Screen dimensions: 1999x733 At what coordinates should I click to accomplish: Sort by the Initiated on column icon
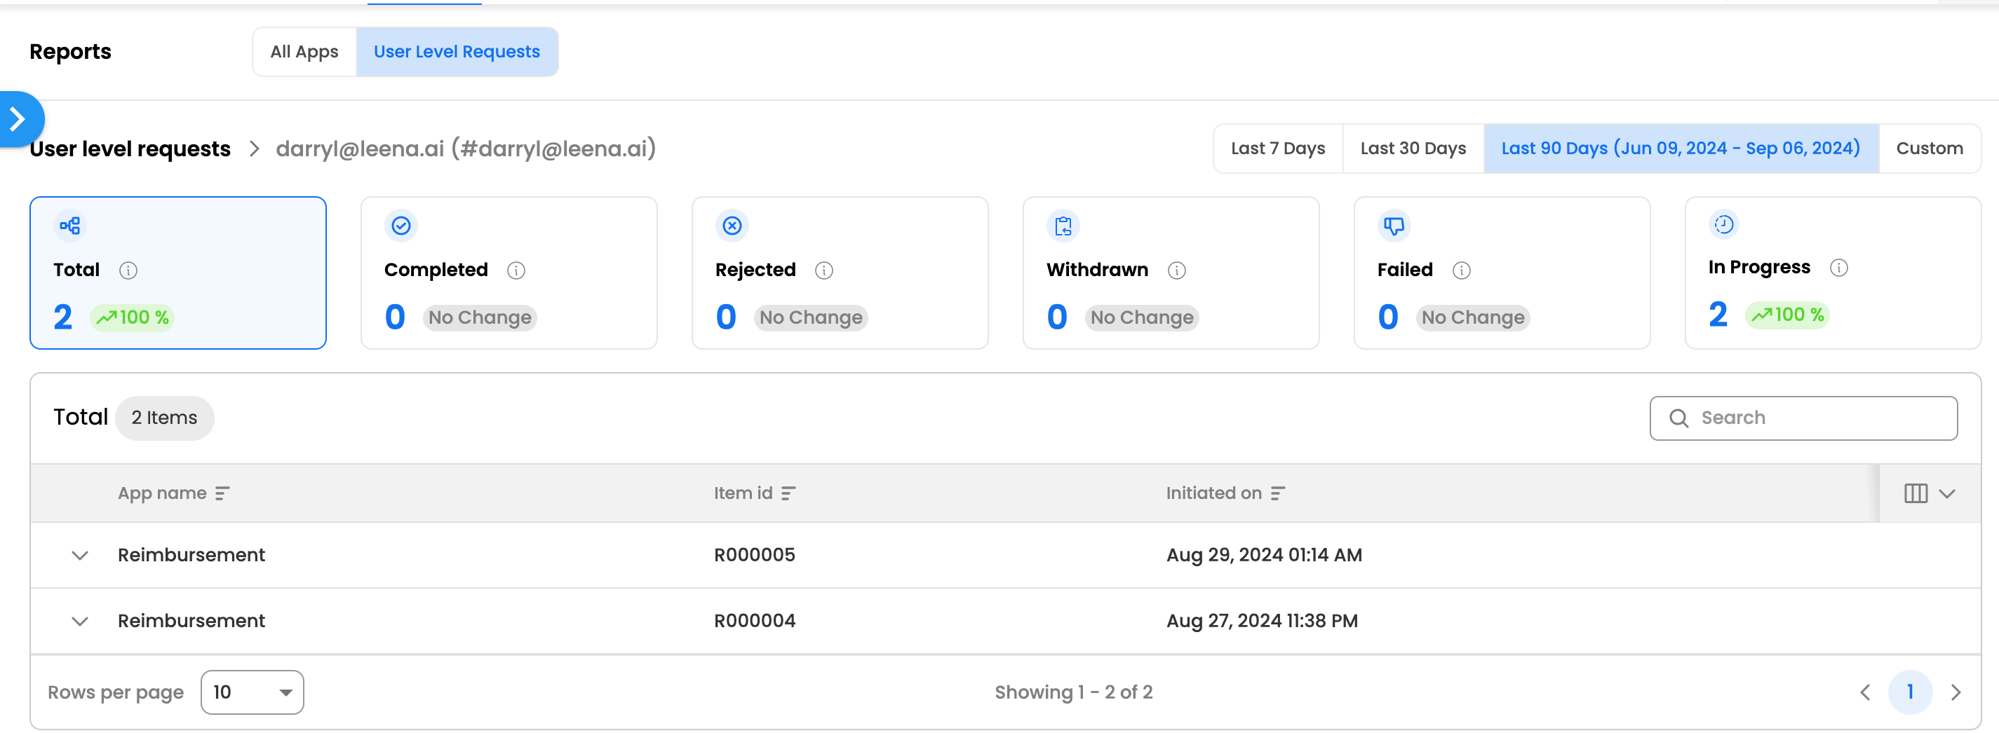[1277, 493]
